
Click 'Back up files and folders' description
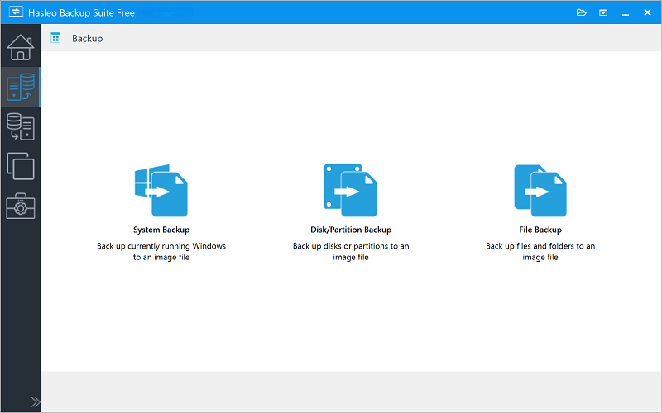540,252
